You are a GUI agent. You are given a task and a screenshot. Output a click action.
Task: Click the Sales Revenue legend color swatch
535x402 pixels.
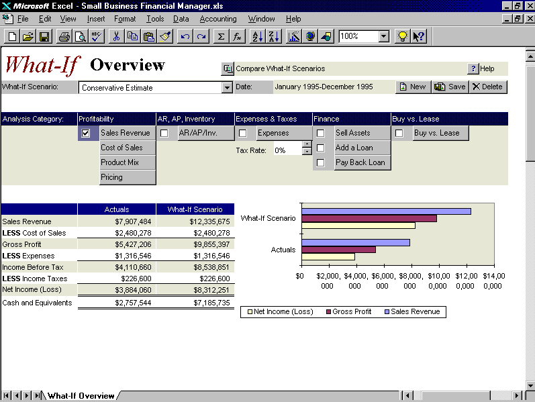(x=387, y=312)
